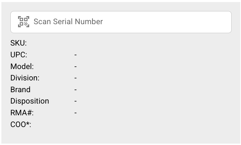The height and width of the screenshot is (145, 241).
Task: Select the Model label text
Action: [x=22, y=66]
